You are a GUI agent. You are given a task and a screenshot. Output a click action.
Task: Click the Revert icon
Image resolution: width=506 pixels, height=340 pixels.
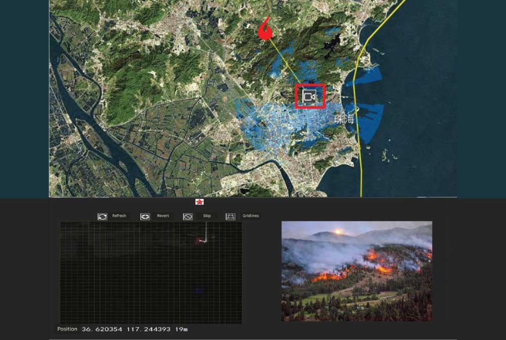[x=145, y=217]
